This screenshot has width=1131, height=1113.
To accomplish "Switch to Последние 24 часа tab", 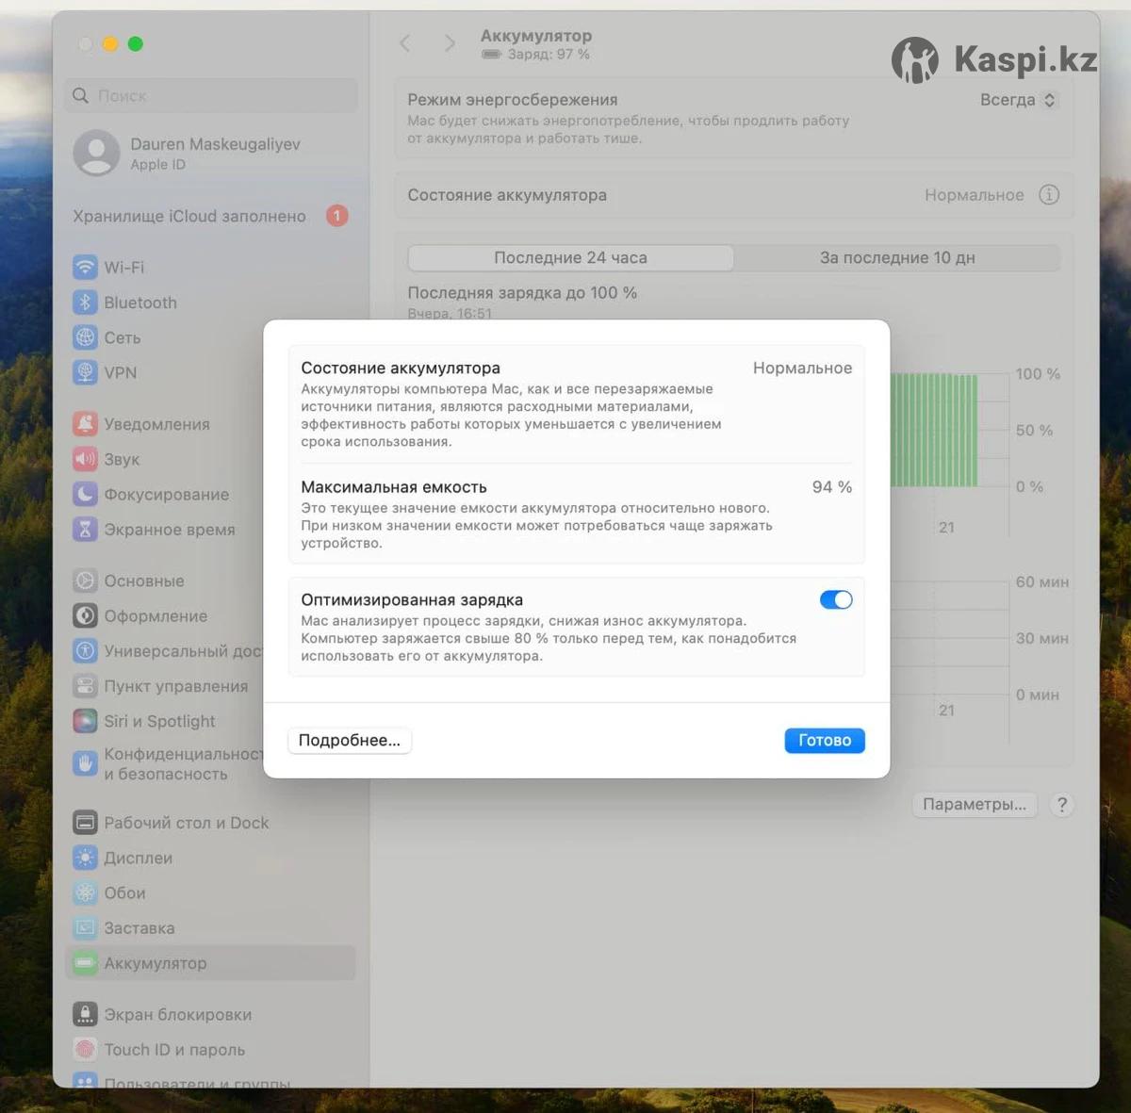I will (570, 257).
